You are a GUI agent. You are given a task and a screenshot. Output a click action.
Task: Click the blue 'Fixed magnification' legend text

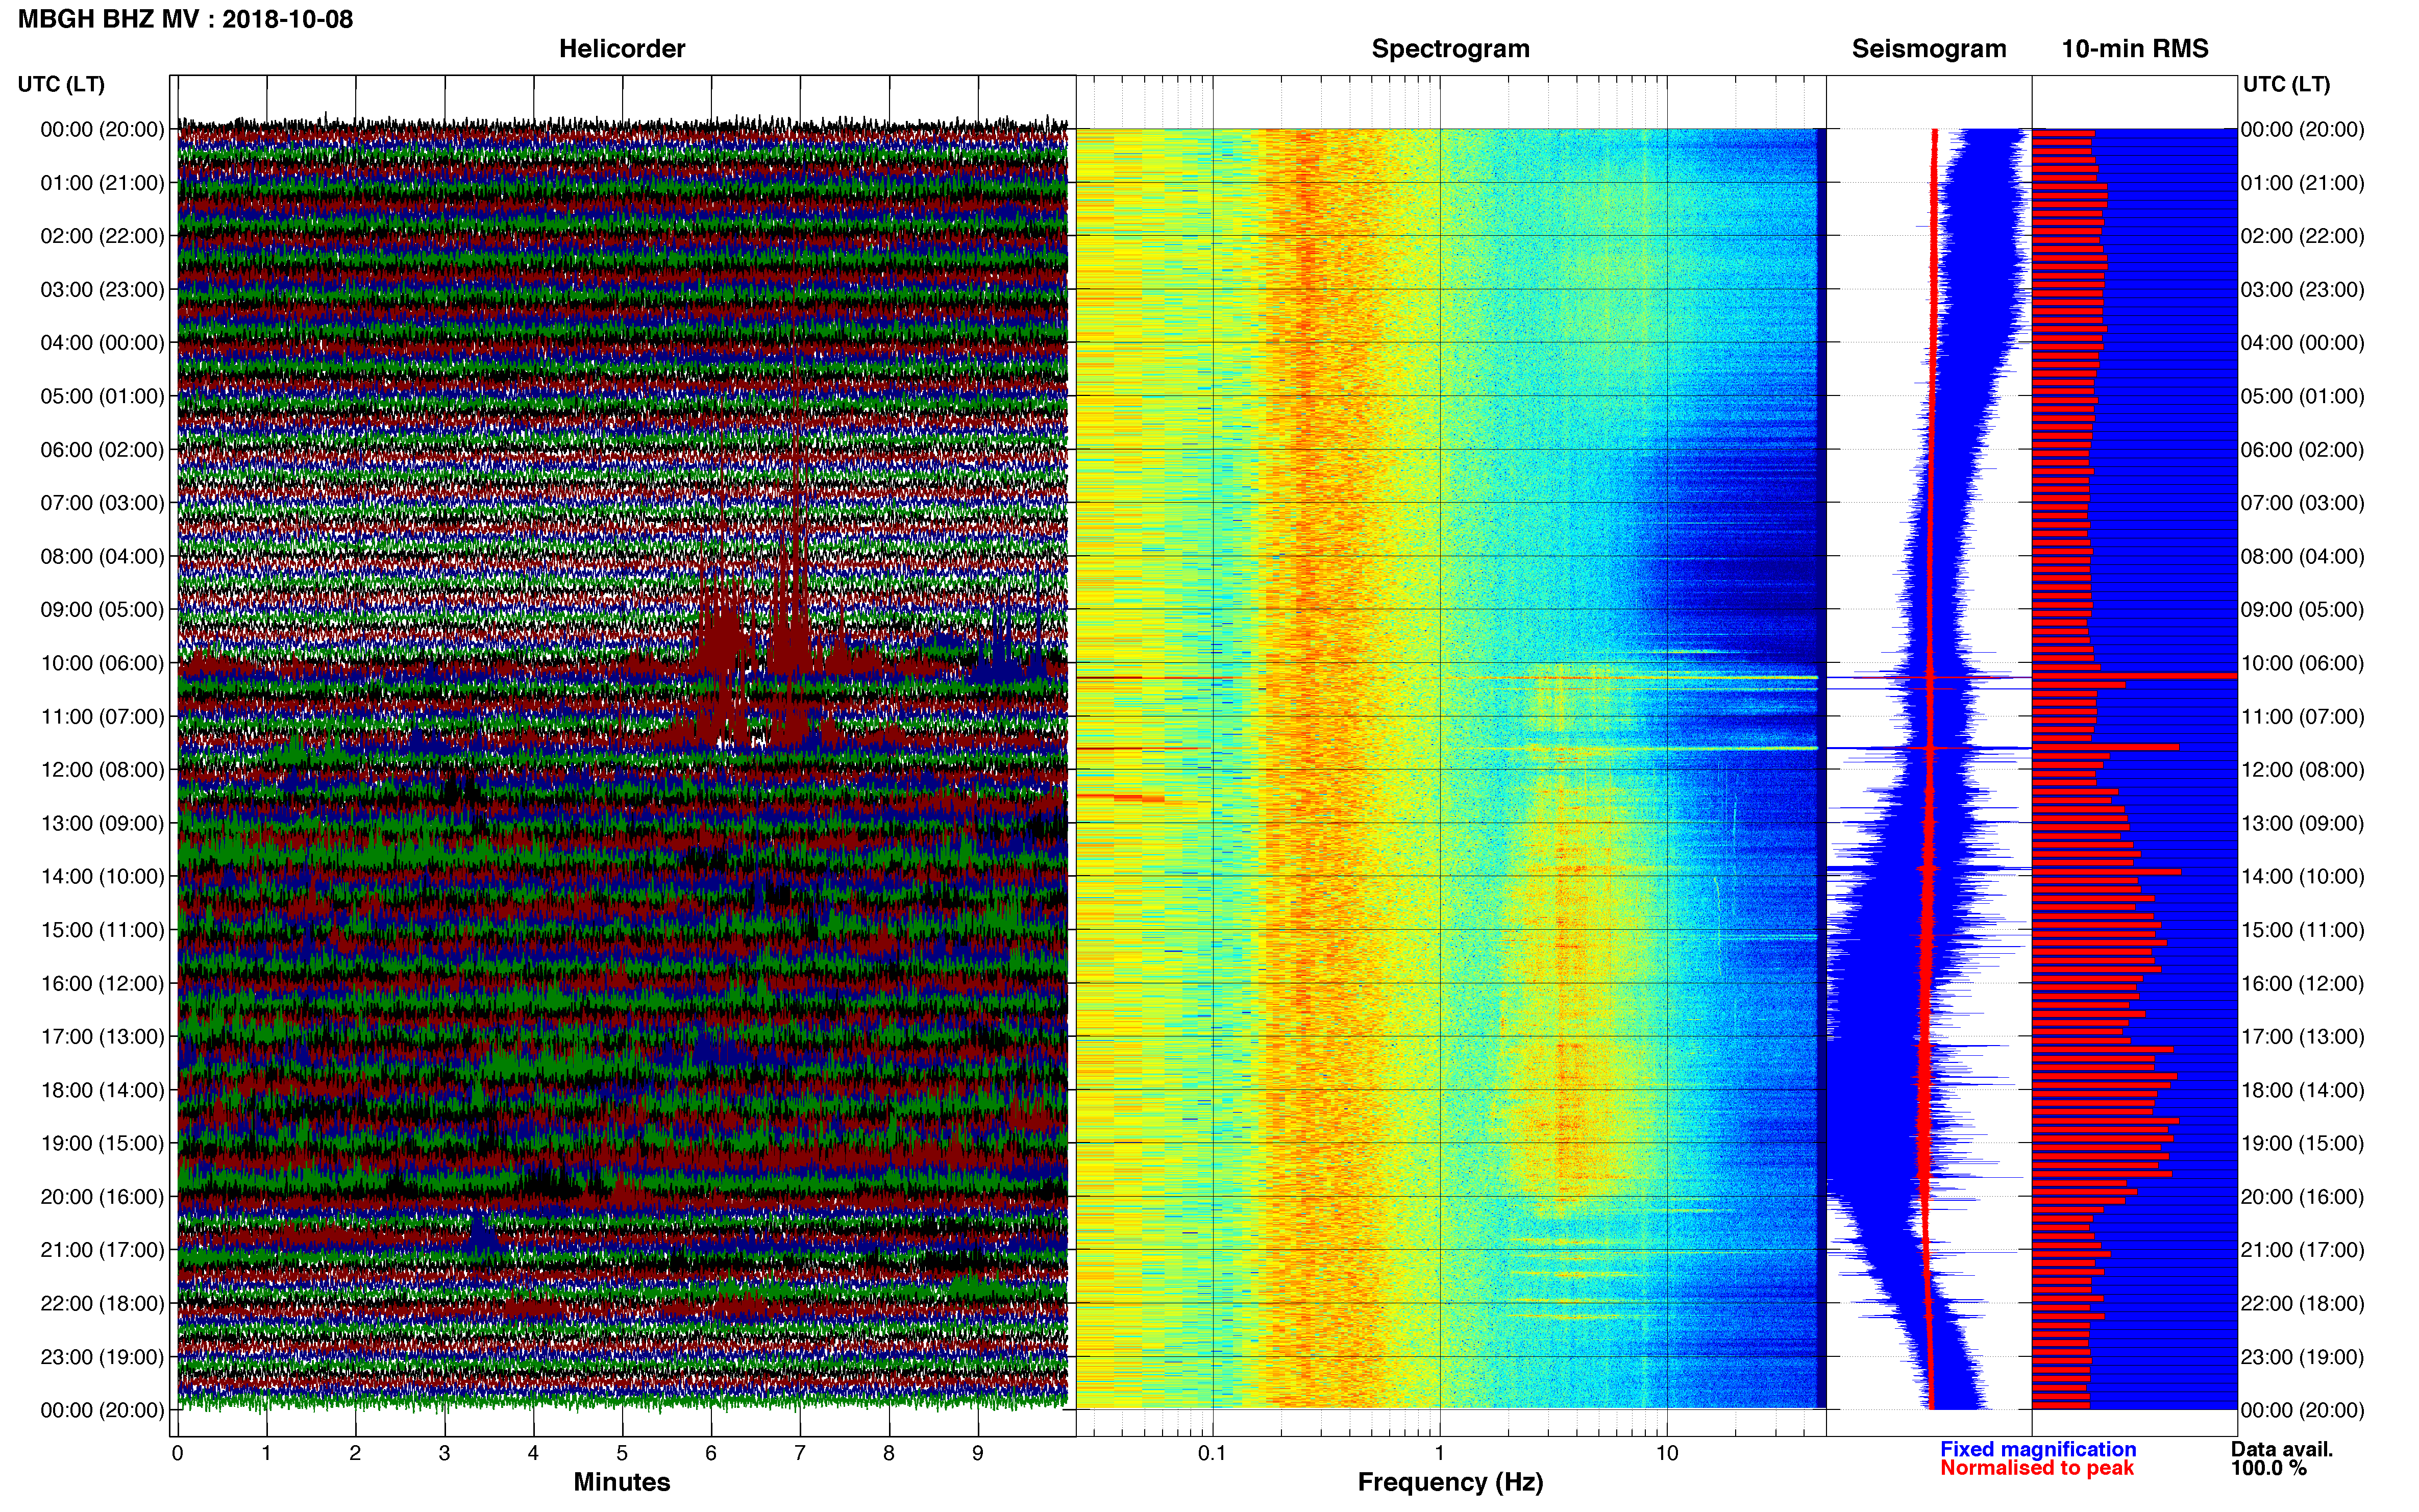point(2038,1450)
